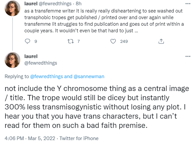Open the 8h timestamp link

point(79,4)
